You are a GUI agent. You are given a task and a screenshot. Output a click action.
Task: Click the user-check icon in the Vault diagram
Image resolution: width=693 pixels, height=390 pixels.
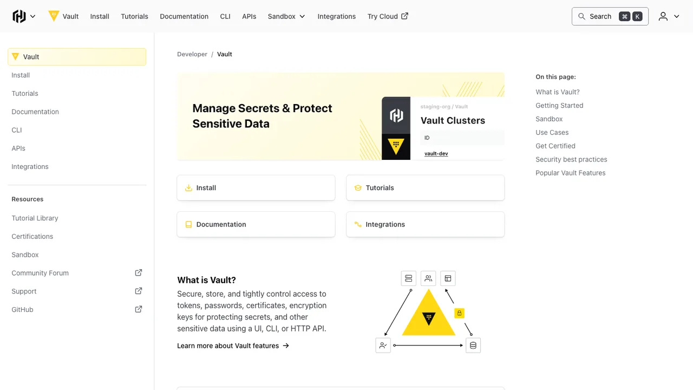click(383, 345)
